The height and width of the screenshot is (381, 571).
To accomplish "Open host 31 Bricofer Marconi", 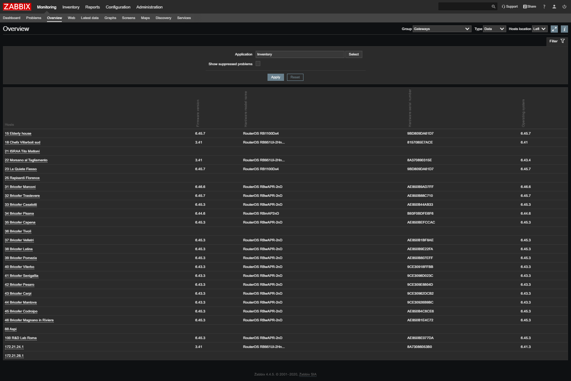I will (20, 187).
